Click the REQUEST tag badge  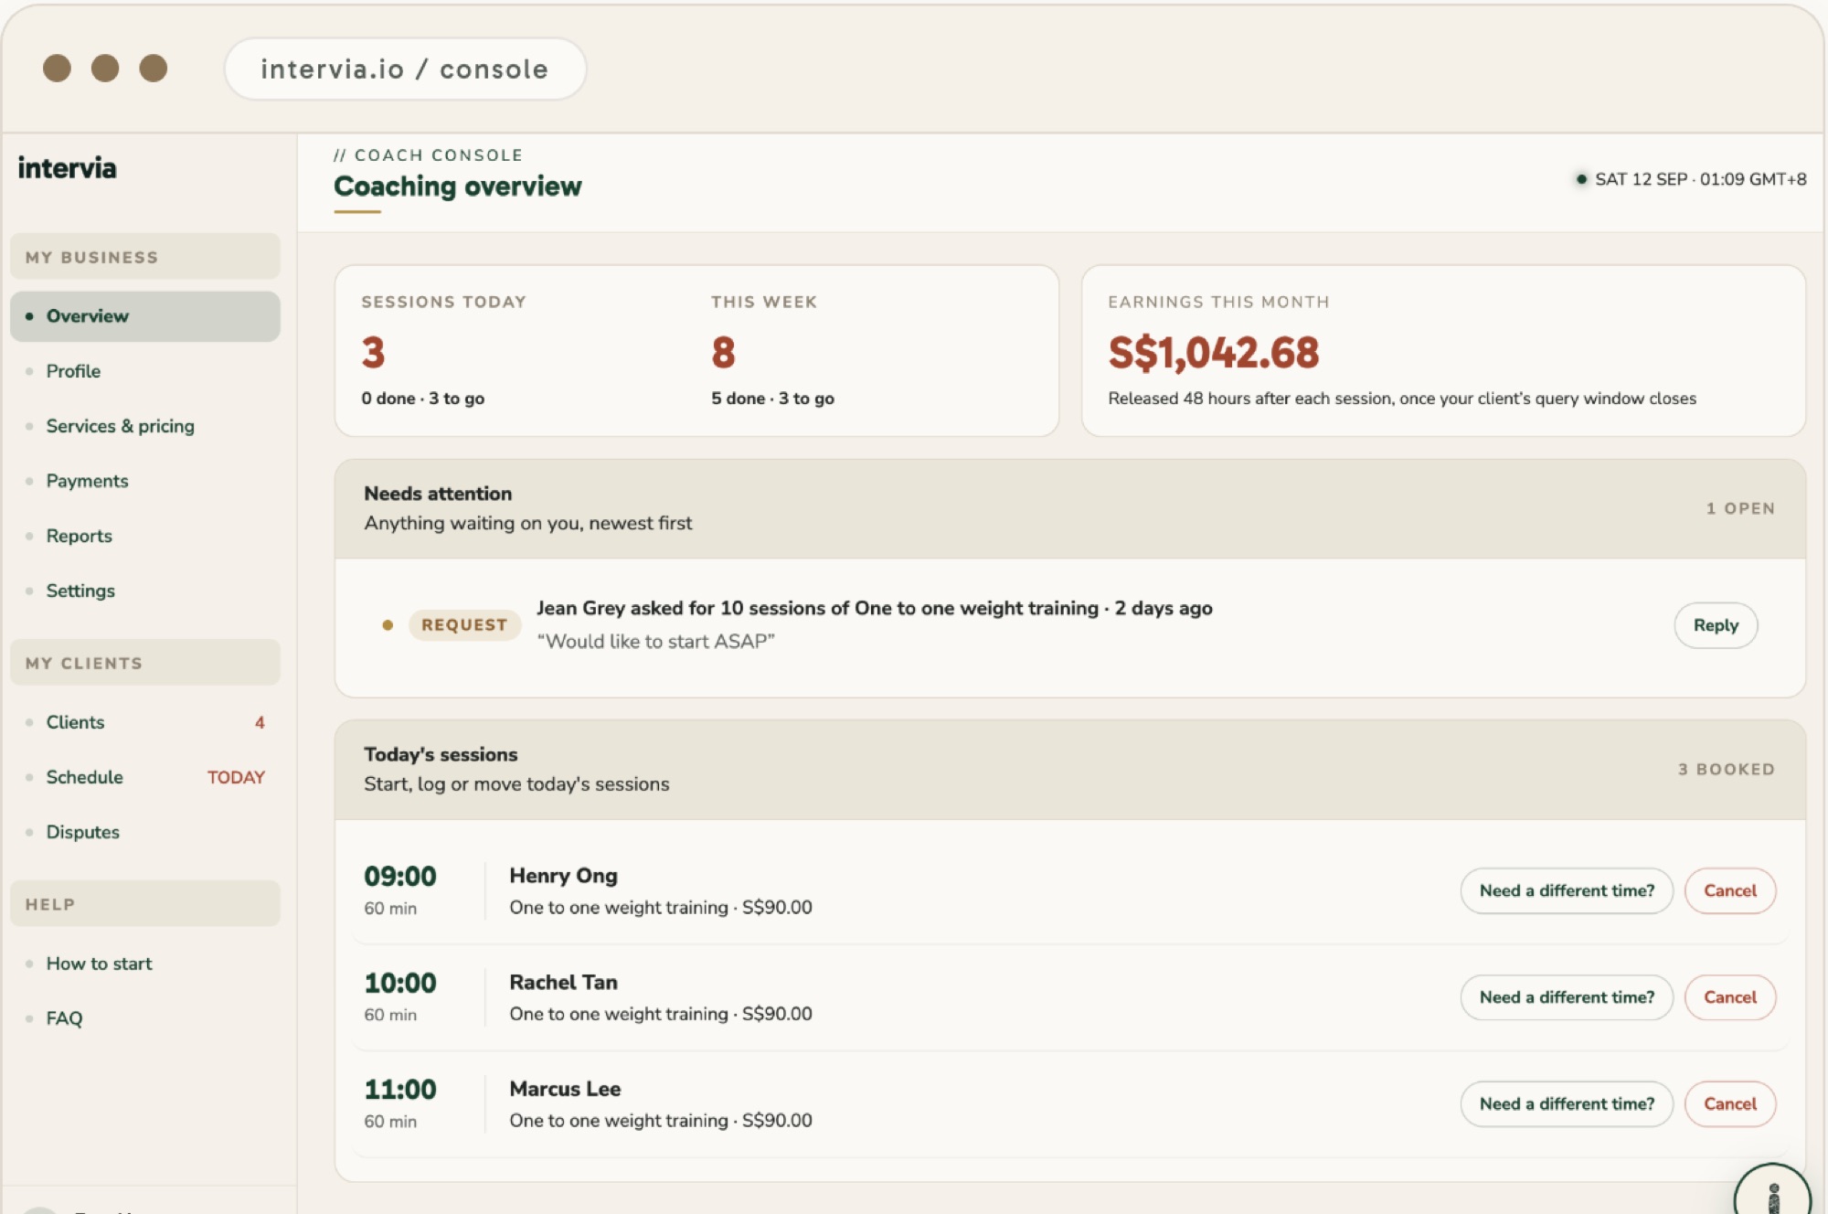click(464, 625)
